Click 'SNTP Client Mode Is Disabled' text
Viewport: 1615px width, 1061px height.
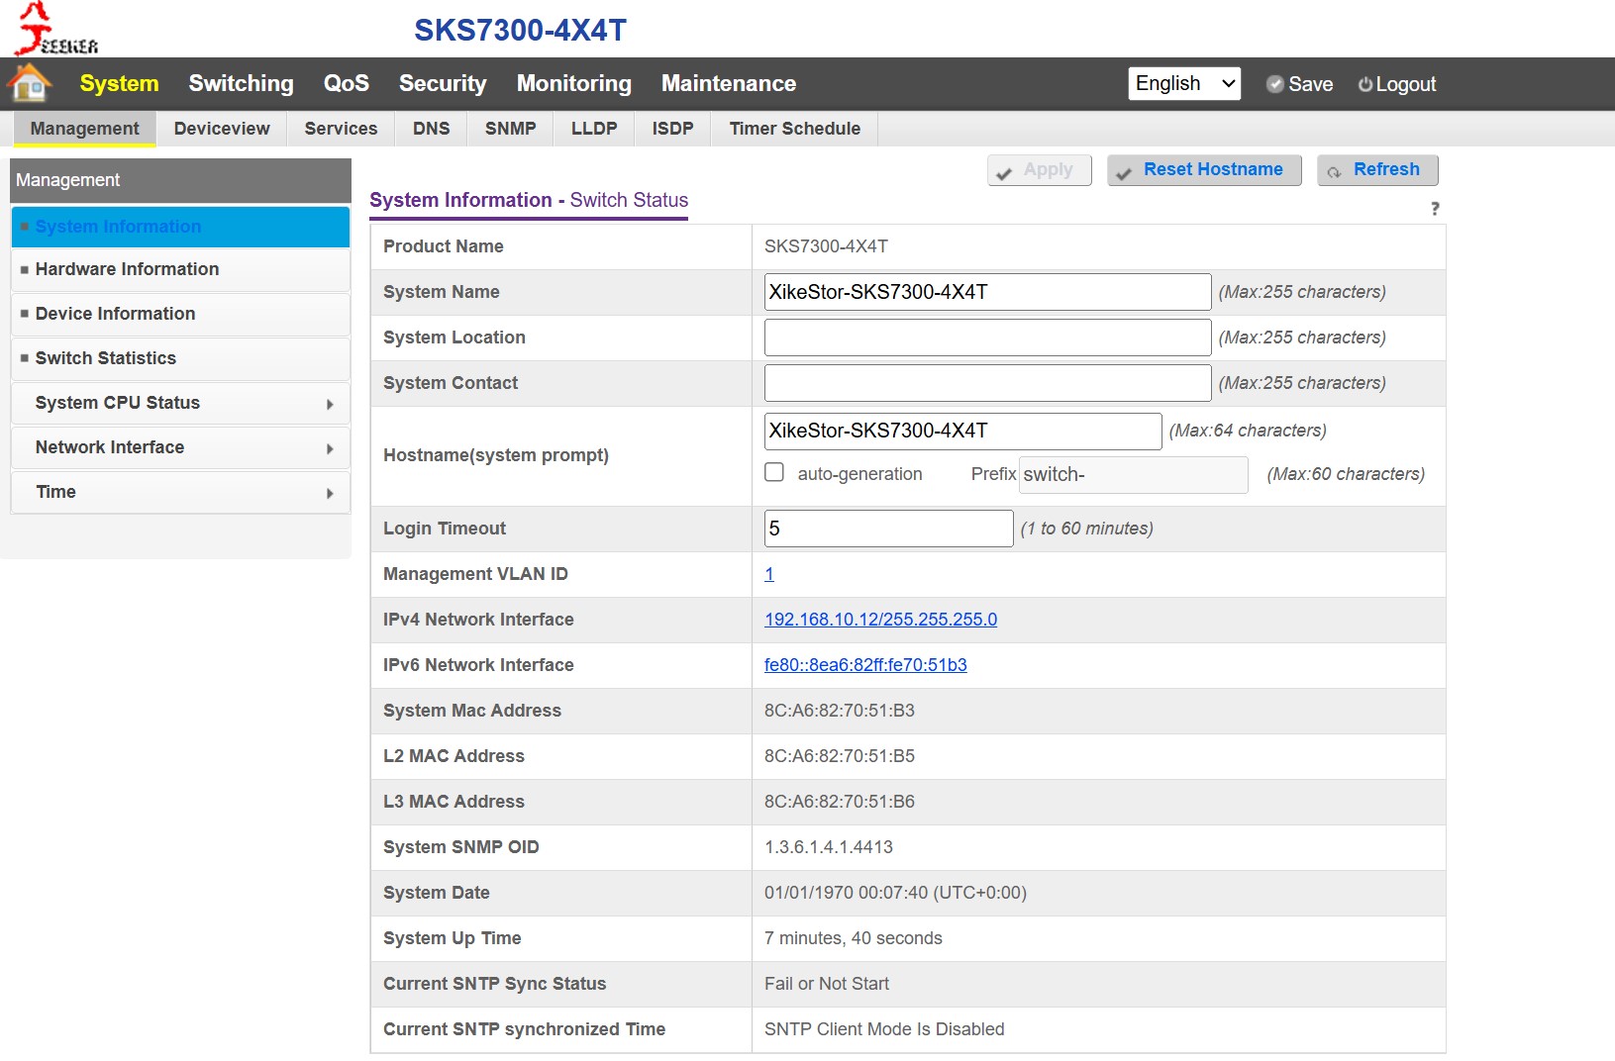tap(884, 1029)
